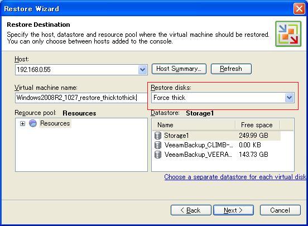
Task: Click the Host Summary button
Action: (179, 69)
